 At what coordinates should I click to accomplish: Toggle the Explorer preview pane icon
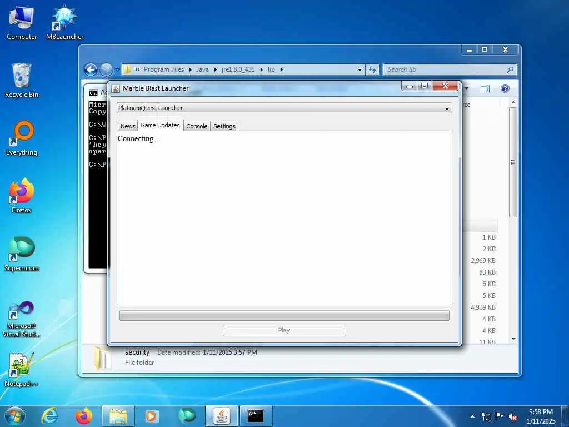[485, 88]
